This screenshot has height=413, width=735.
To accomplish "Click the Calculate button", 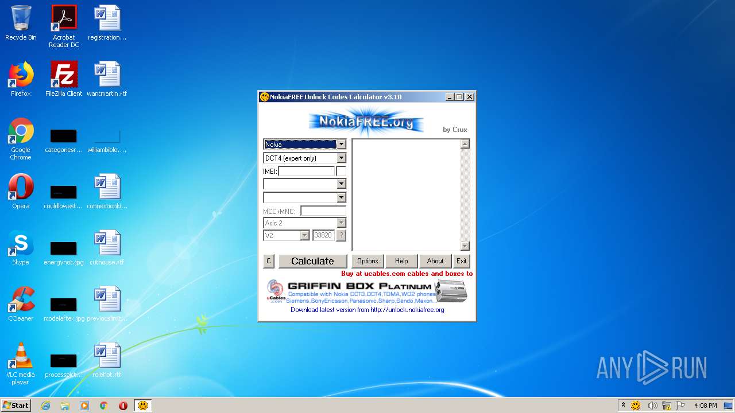I will (312, 261).
